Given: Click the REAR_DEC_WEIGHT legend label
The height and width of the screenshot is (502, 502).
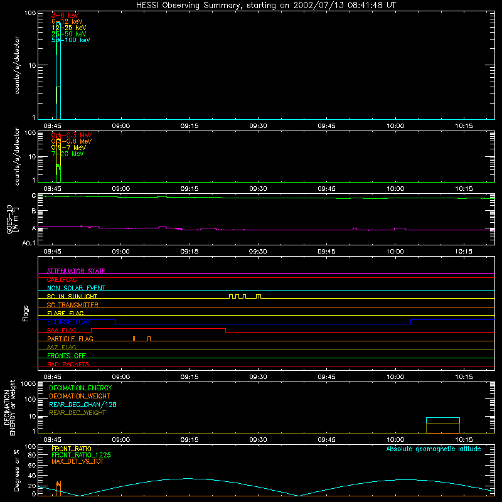Looking at the screenshot, I should (x=77, y=413).
